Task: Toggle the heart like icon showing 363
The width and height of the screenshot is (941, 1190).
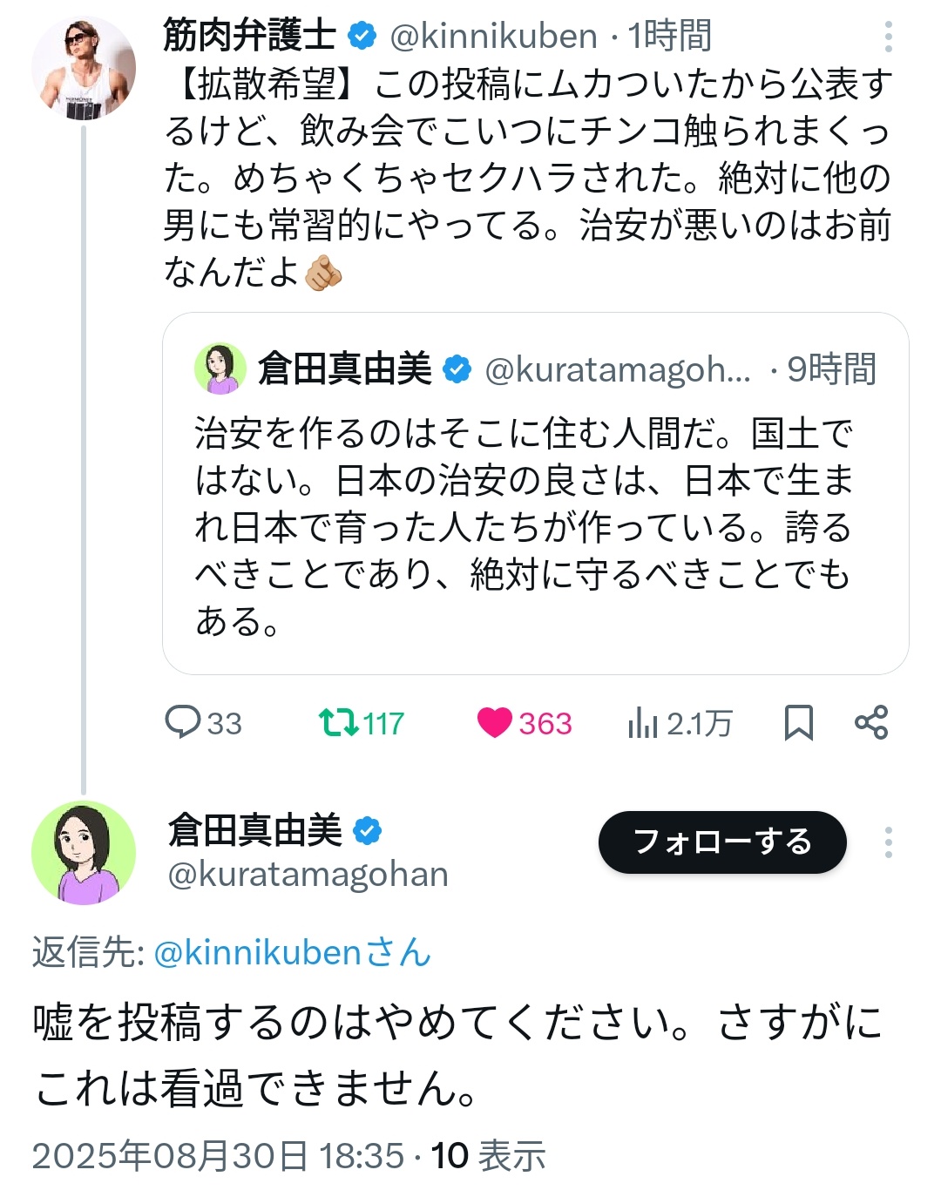Action: [495, 722]
